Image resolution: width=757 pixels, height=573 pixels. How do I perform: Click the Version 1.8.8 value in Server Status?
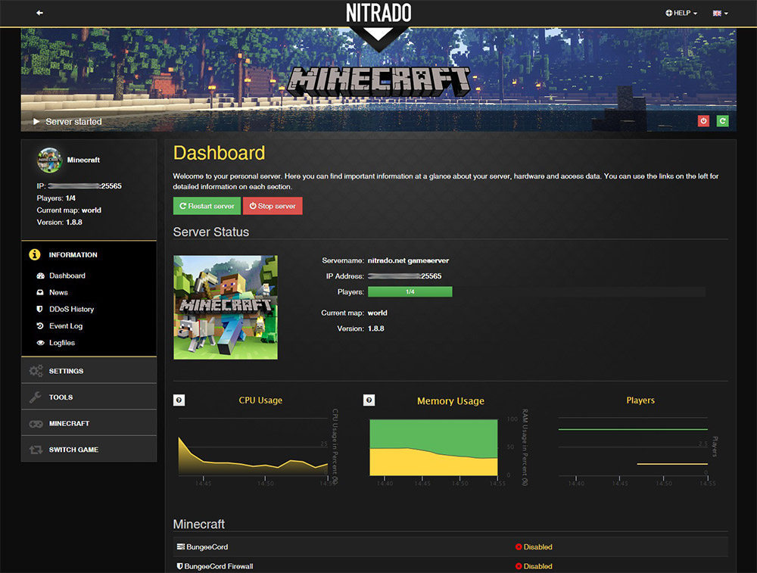(x=376, y=329)
